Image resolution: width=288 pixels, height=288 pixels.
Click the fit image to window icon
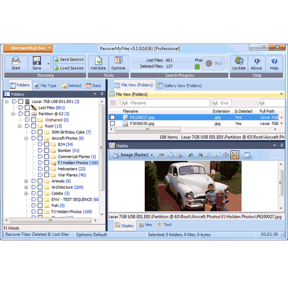[235, 155]
